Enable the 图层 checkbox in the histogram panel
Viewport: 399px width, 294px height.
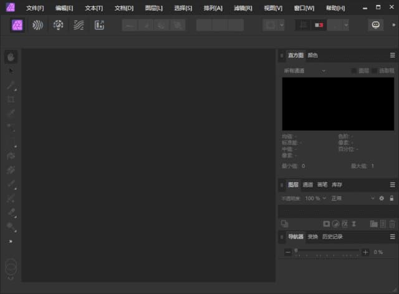coord(354,71)
